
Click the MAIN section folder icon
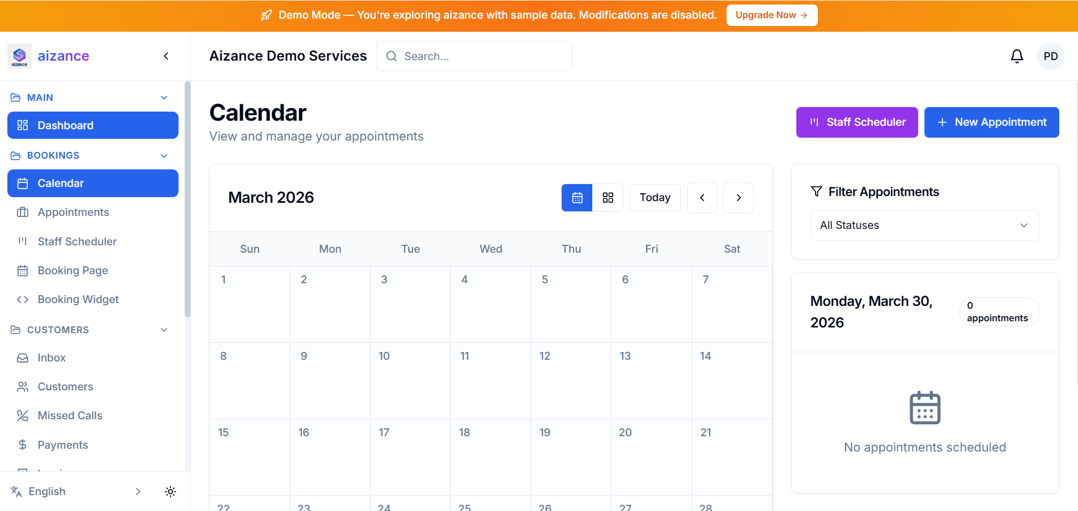point(16,97)
